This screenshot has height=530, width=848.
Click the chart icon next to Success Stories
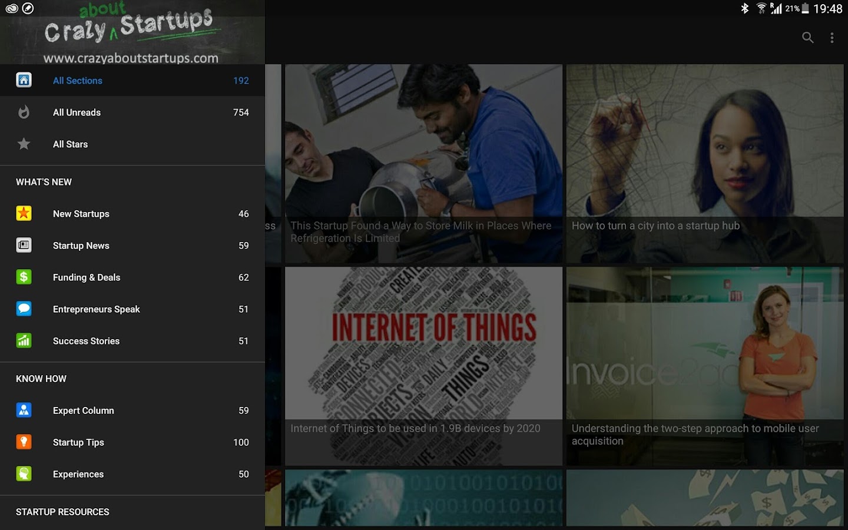[24, 340]
